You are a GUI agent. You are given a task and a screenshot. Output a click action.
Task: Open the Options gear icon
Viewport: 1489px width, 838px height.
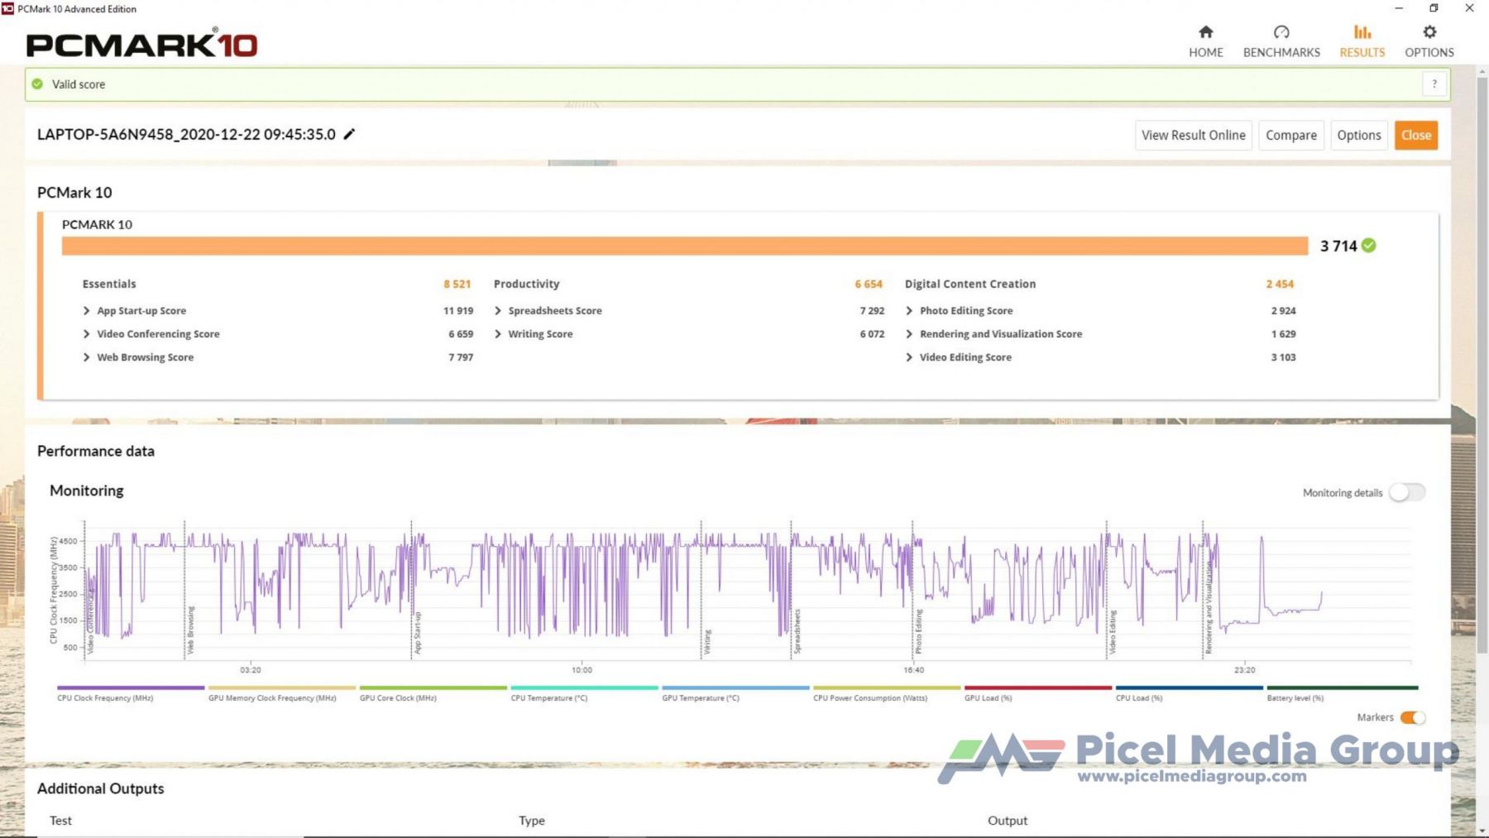[x=1429, y=32]
